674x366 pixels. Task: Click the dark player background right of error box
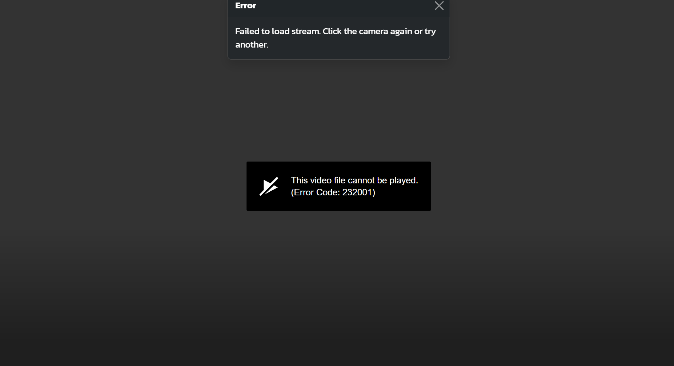(x=553, y=186)
